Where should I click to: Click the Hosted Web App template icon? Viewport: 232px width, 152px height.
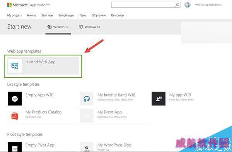coord(15,66)
